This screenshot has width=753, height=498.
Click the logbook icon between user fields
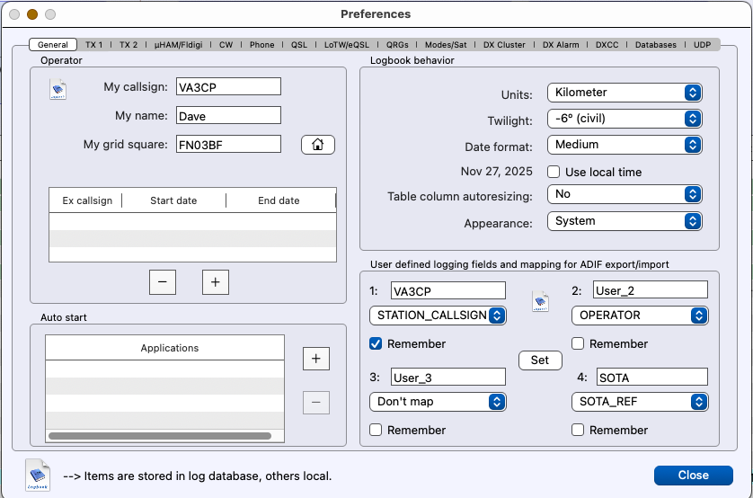coord(540,300)
